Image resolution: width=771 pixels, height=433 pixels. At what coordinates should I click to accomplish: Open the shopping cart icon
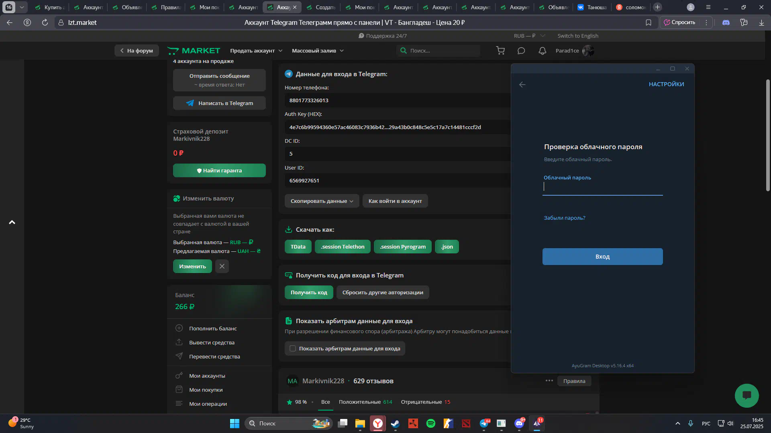coord(500,51)
